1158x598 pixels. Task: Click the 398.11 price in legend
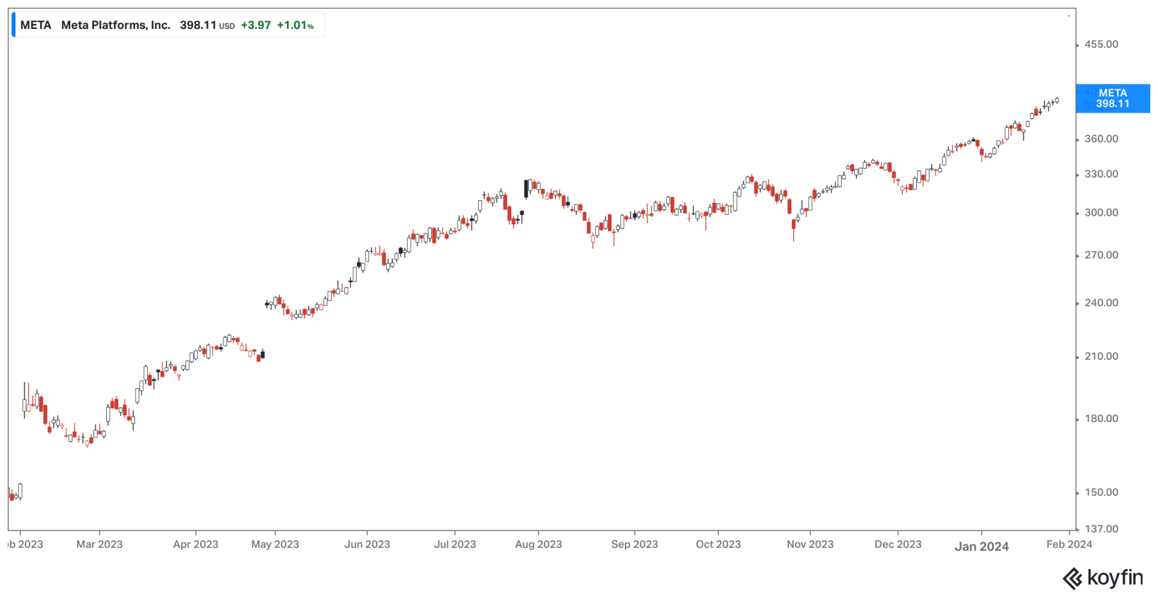click(x=198, y=25)
